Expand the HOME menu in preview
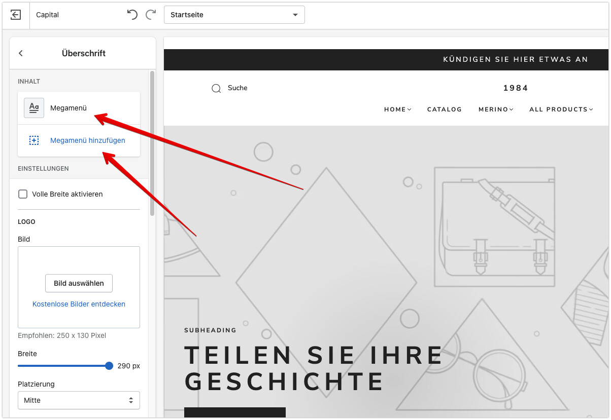This screenshot has height=420, width=611. click(397, 109)
